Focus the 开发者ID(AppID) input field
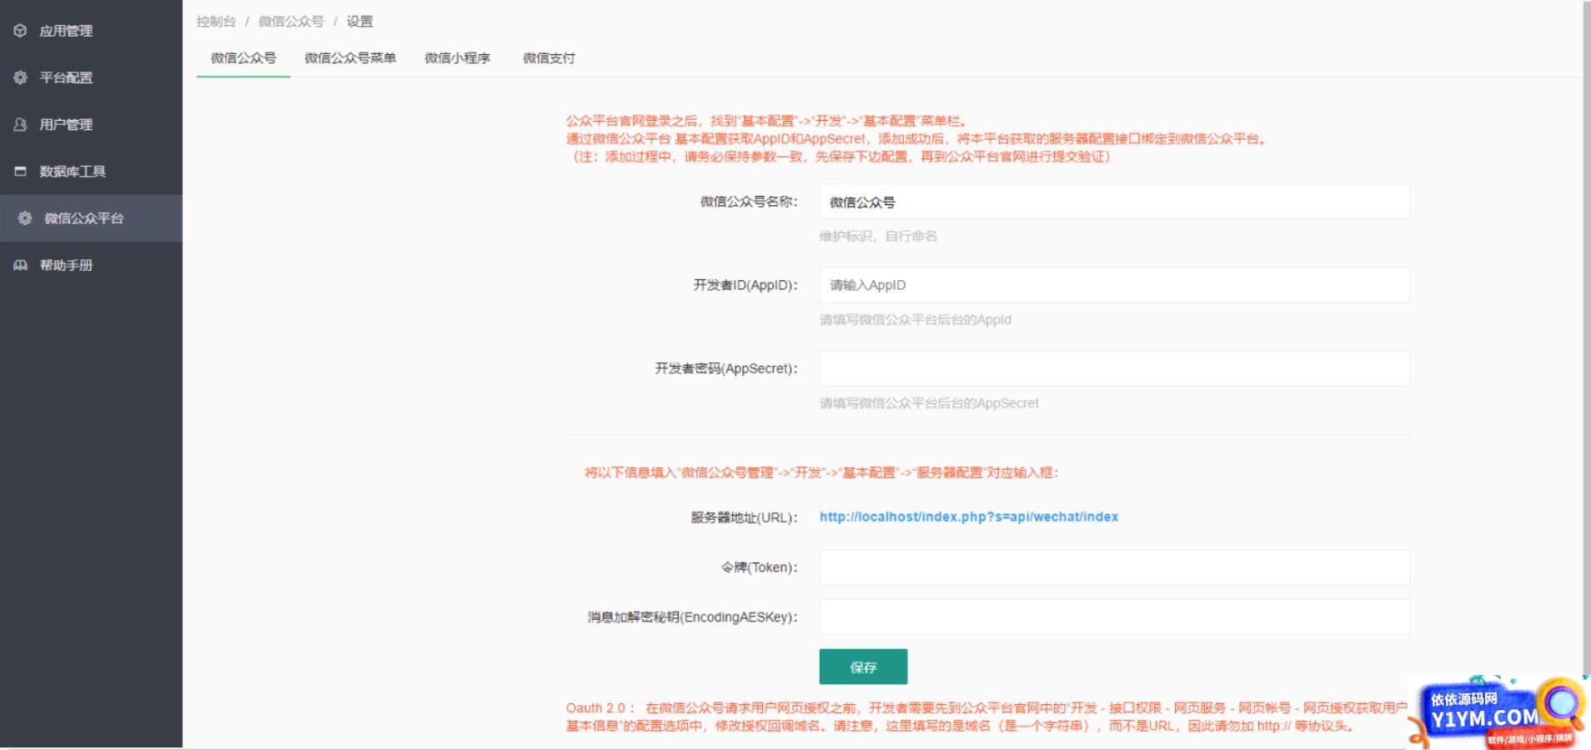The height and width of the screenshot is (750, 1591). point(1114,285)
